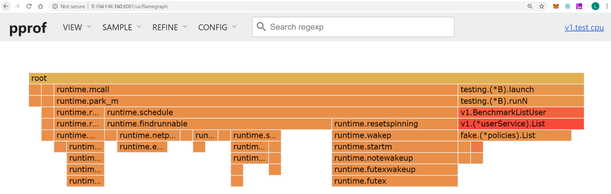This screenshot has width=611, height=194.
Task: Go to the browser home page icon
Action: pyautogui.click(x=40, y=6)
